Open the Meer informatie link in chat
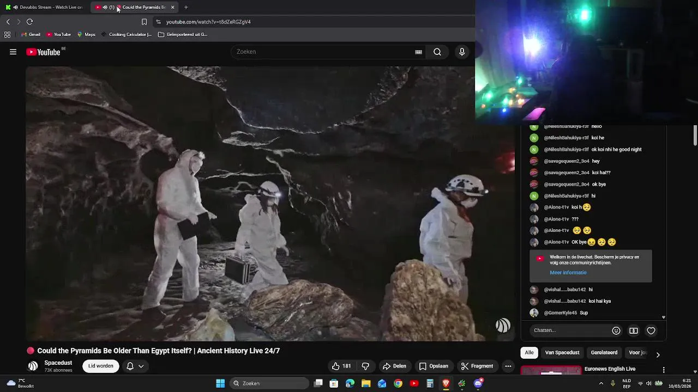This screenshot has width=698, height=392. tap(568, 272)
